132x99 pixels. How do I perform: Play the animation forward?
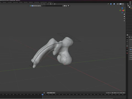[x=52, y=93]
